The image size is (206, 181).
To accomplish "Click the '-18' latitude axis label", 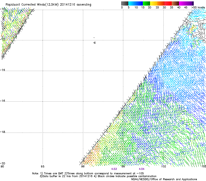I will point(3,132).
